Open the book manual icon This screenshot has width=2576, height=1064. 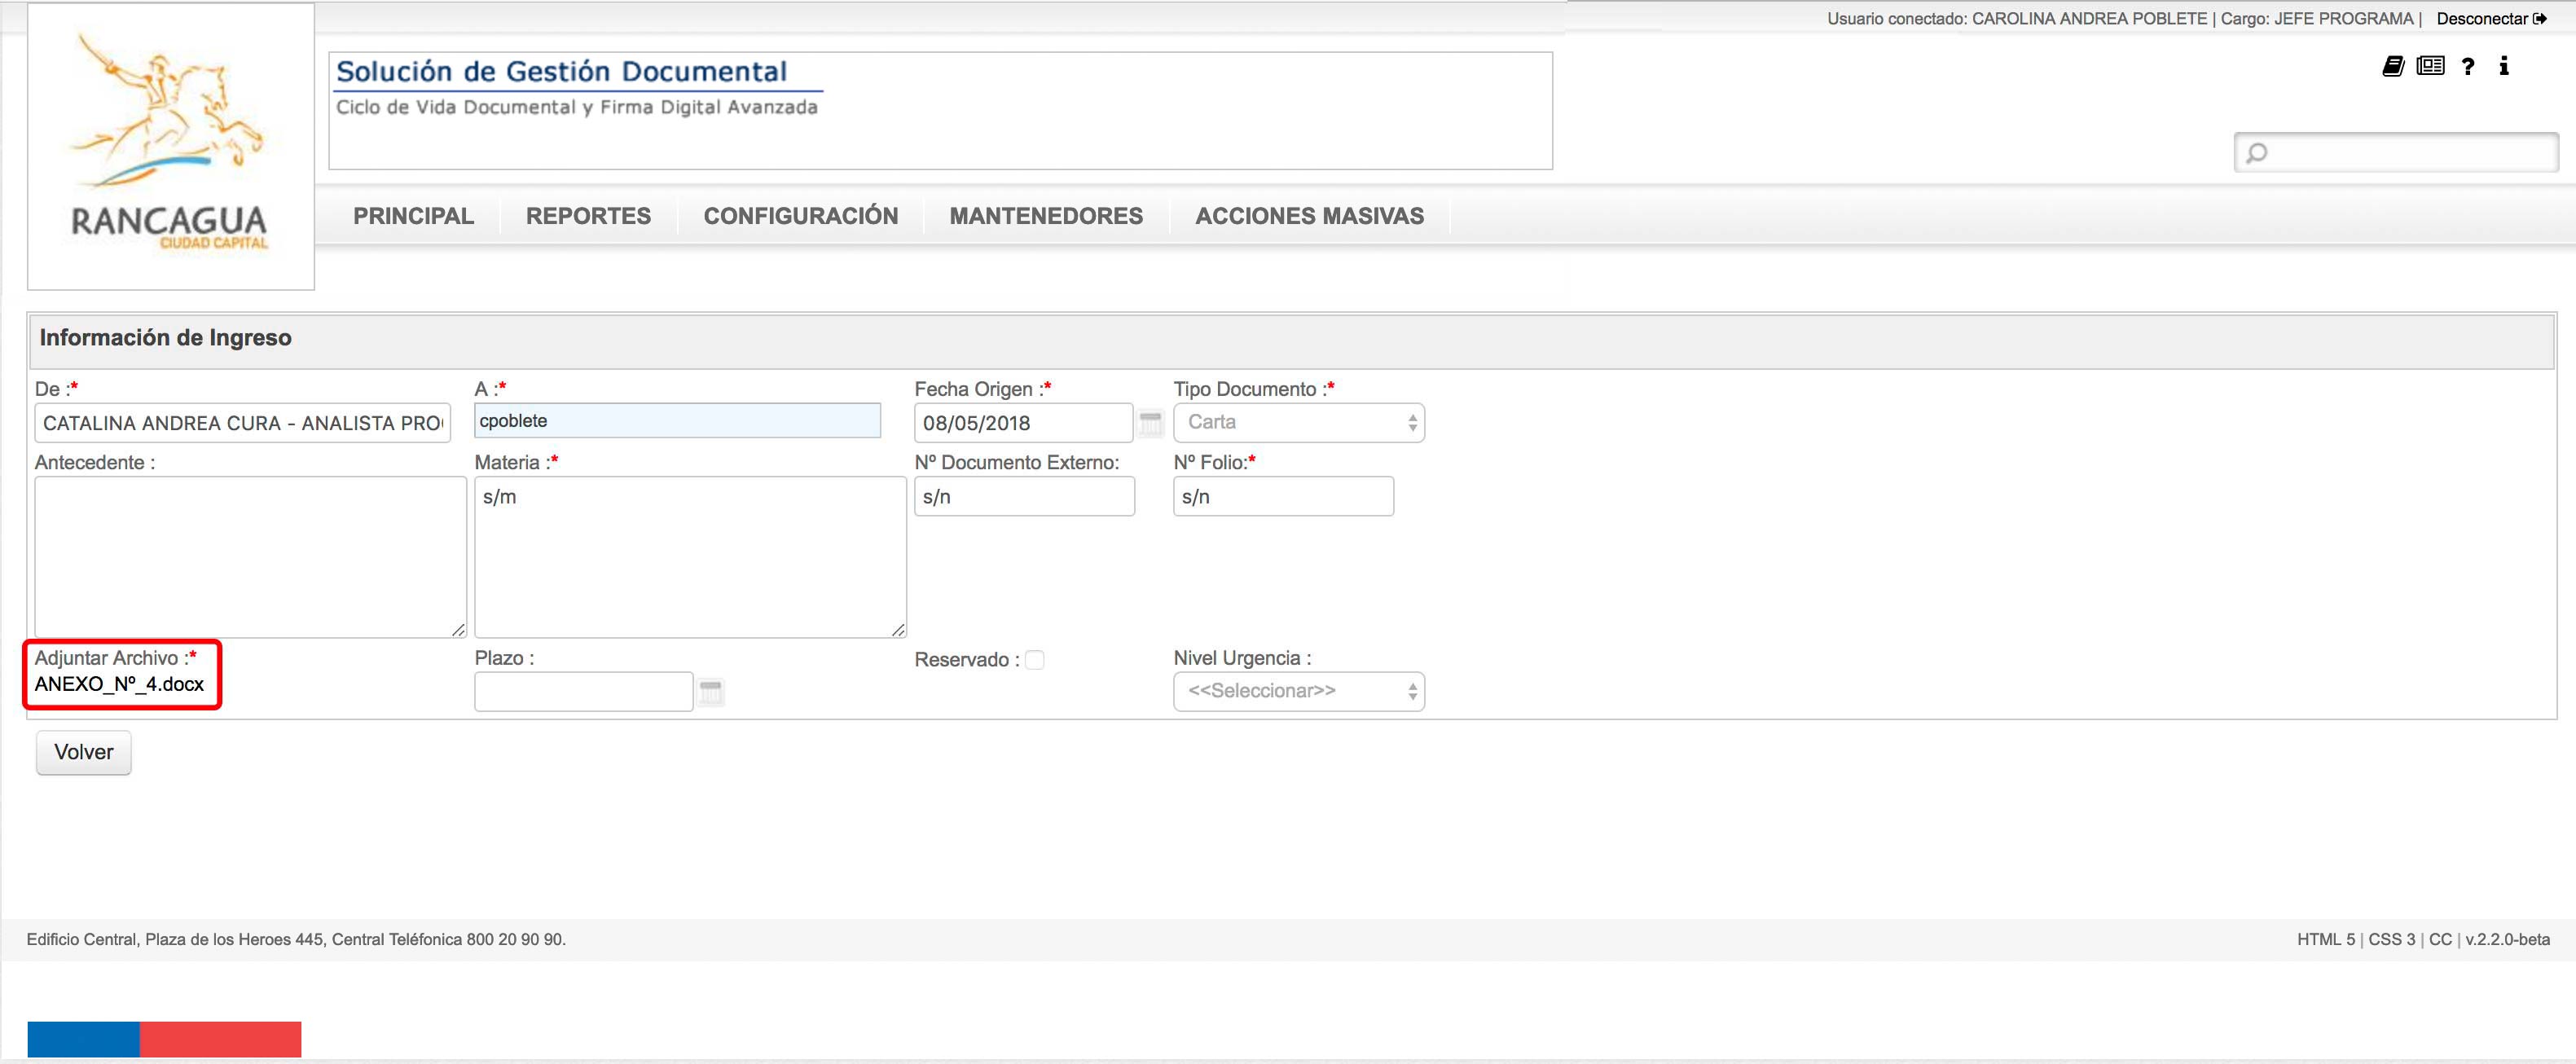click(x=2392, y=66)
